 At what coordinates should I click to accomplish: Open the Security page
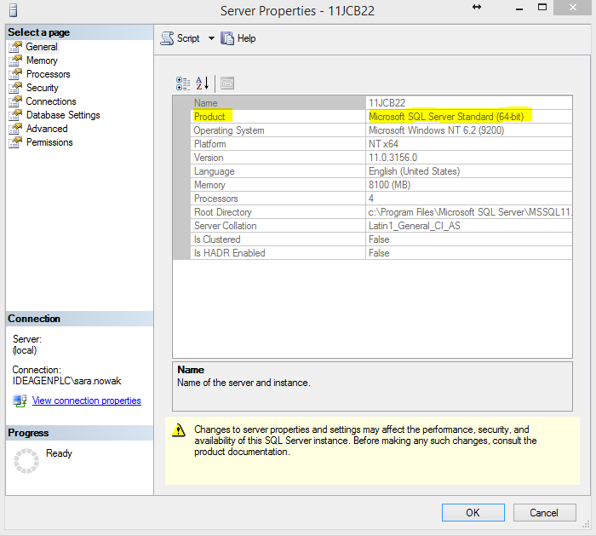43,88
